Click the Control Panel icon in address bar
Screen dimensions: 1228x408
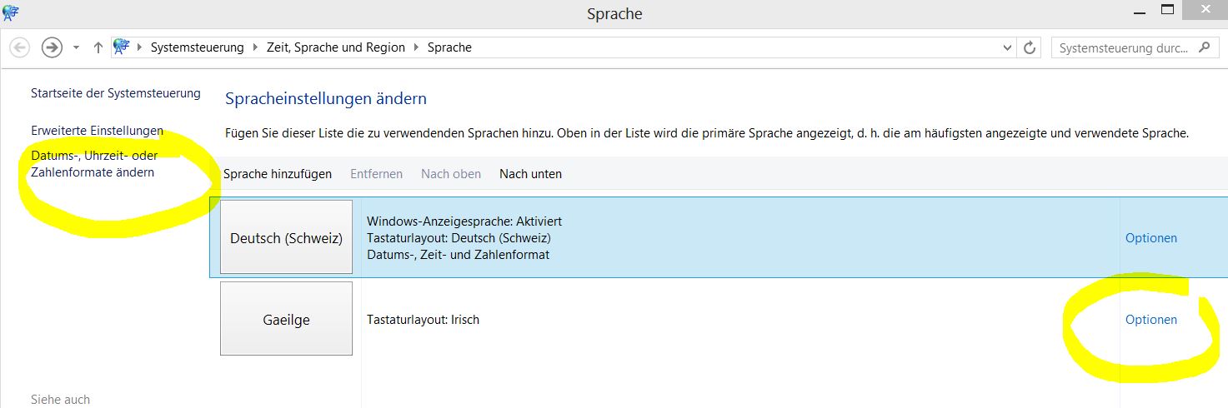tap(122, 47)
